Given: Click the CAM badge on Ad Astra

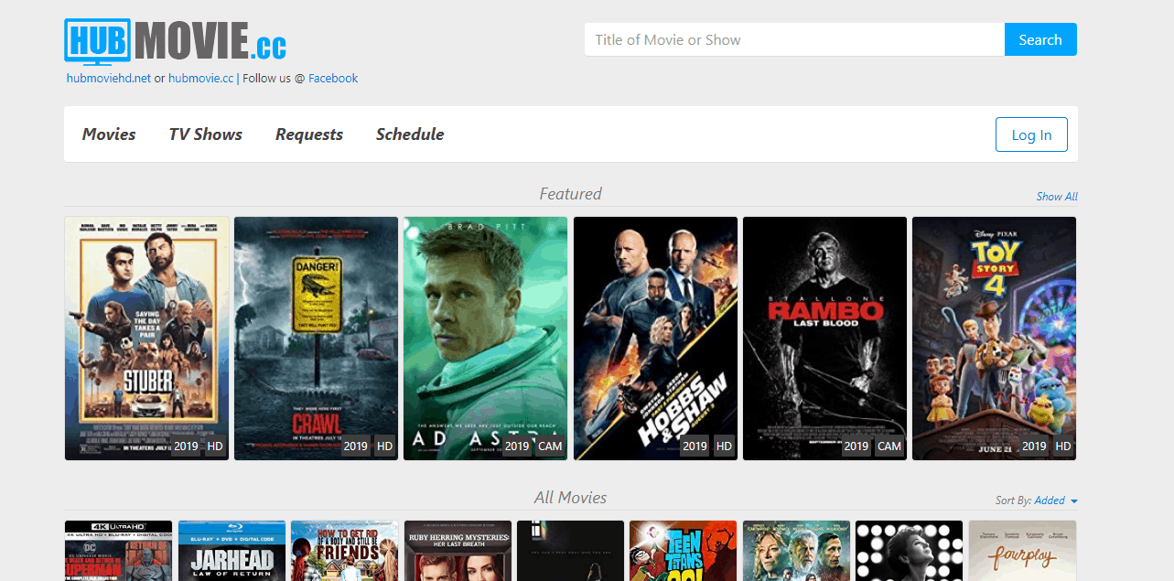Looking at the screenshot, I should [x=550, y=447].
